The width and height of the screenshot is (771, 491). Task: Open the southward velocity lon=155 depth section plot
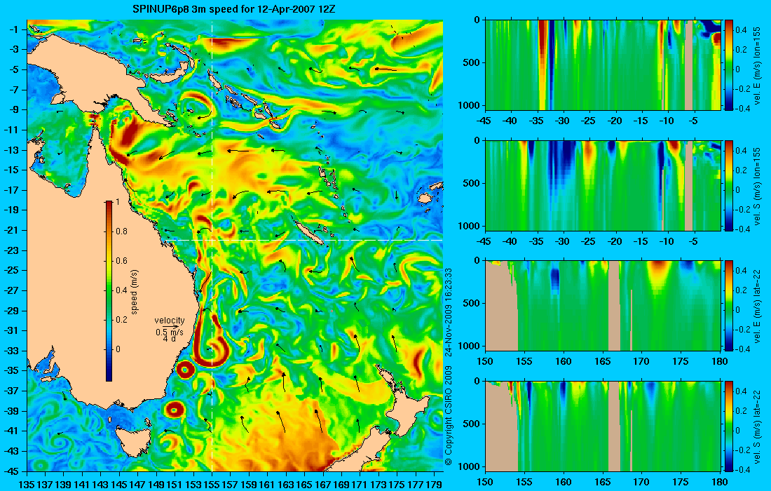click(x=603, y=185)
